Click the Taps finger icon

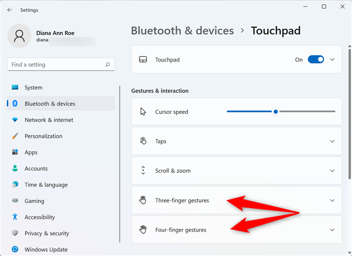(x=143, y=141)
